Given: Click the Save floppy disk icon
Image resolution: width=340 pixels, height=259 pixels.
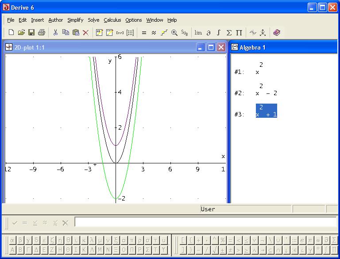Looking at the screenshot, I should (31, 32).
